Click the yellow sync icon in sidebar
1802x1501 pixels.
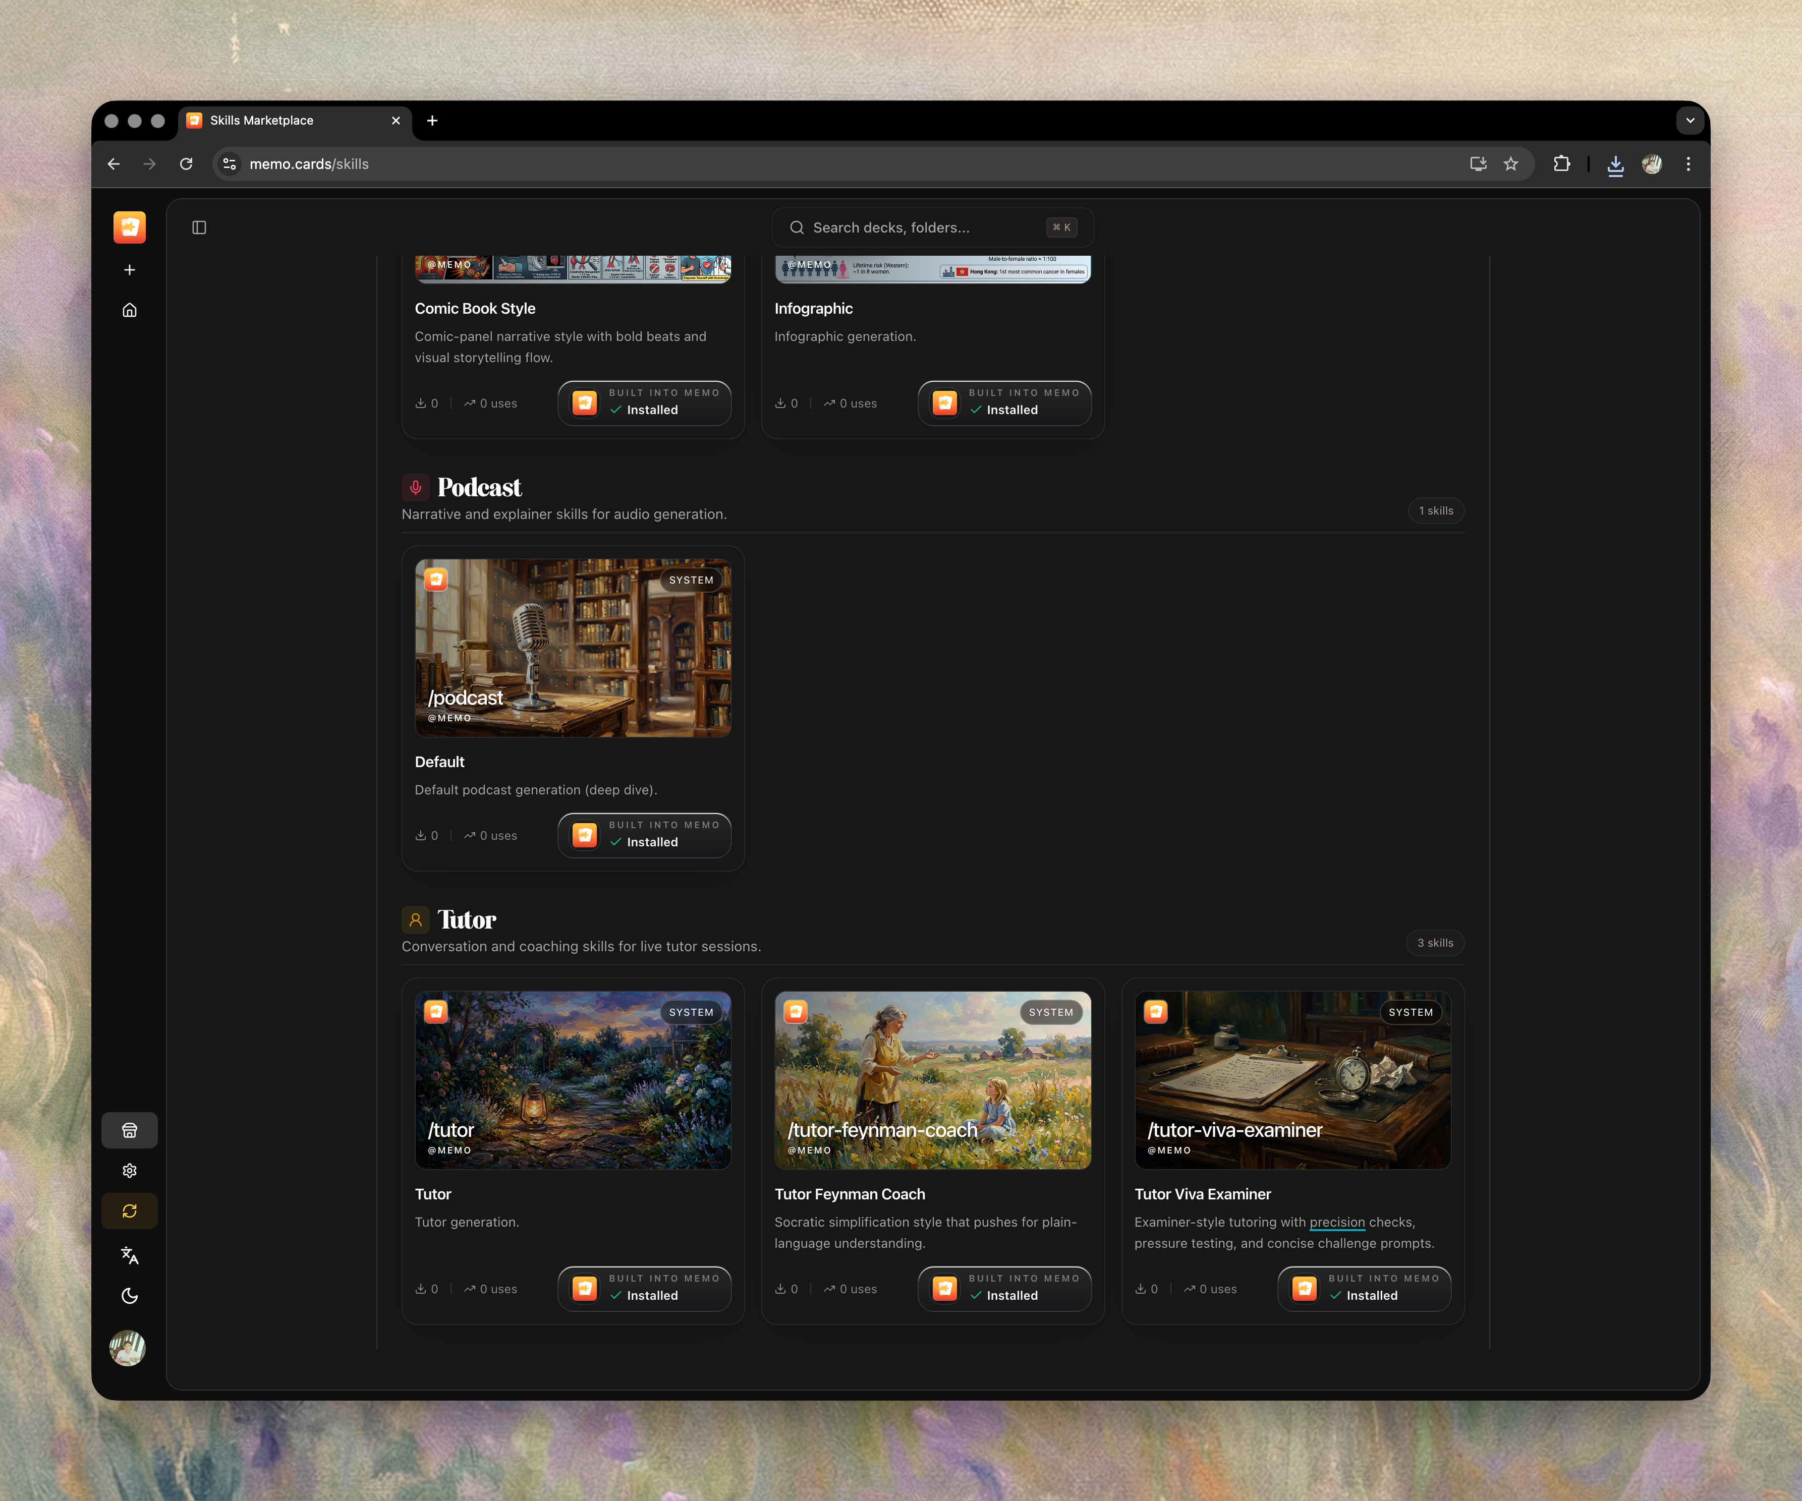point(130,1211)
